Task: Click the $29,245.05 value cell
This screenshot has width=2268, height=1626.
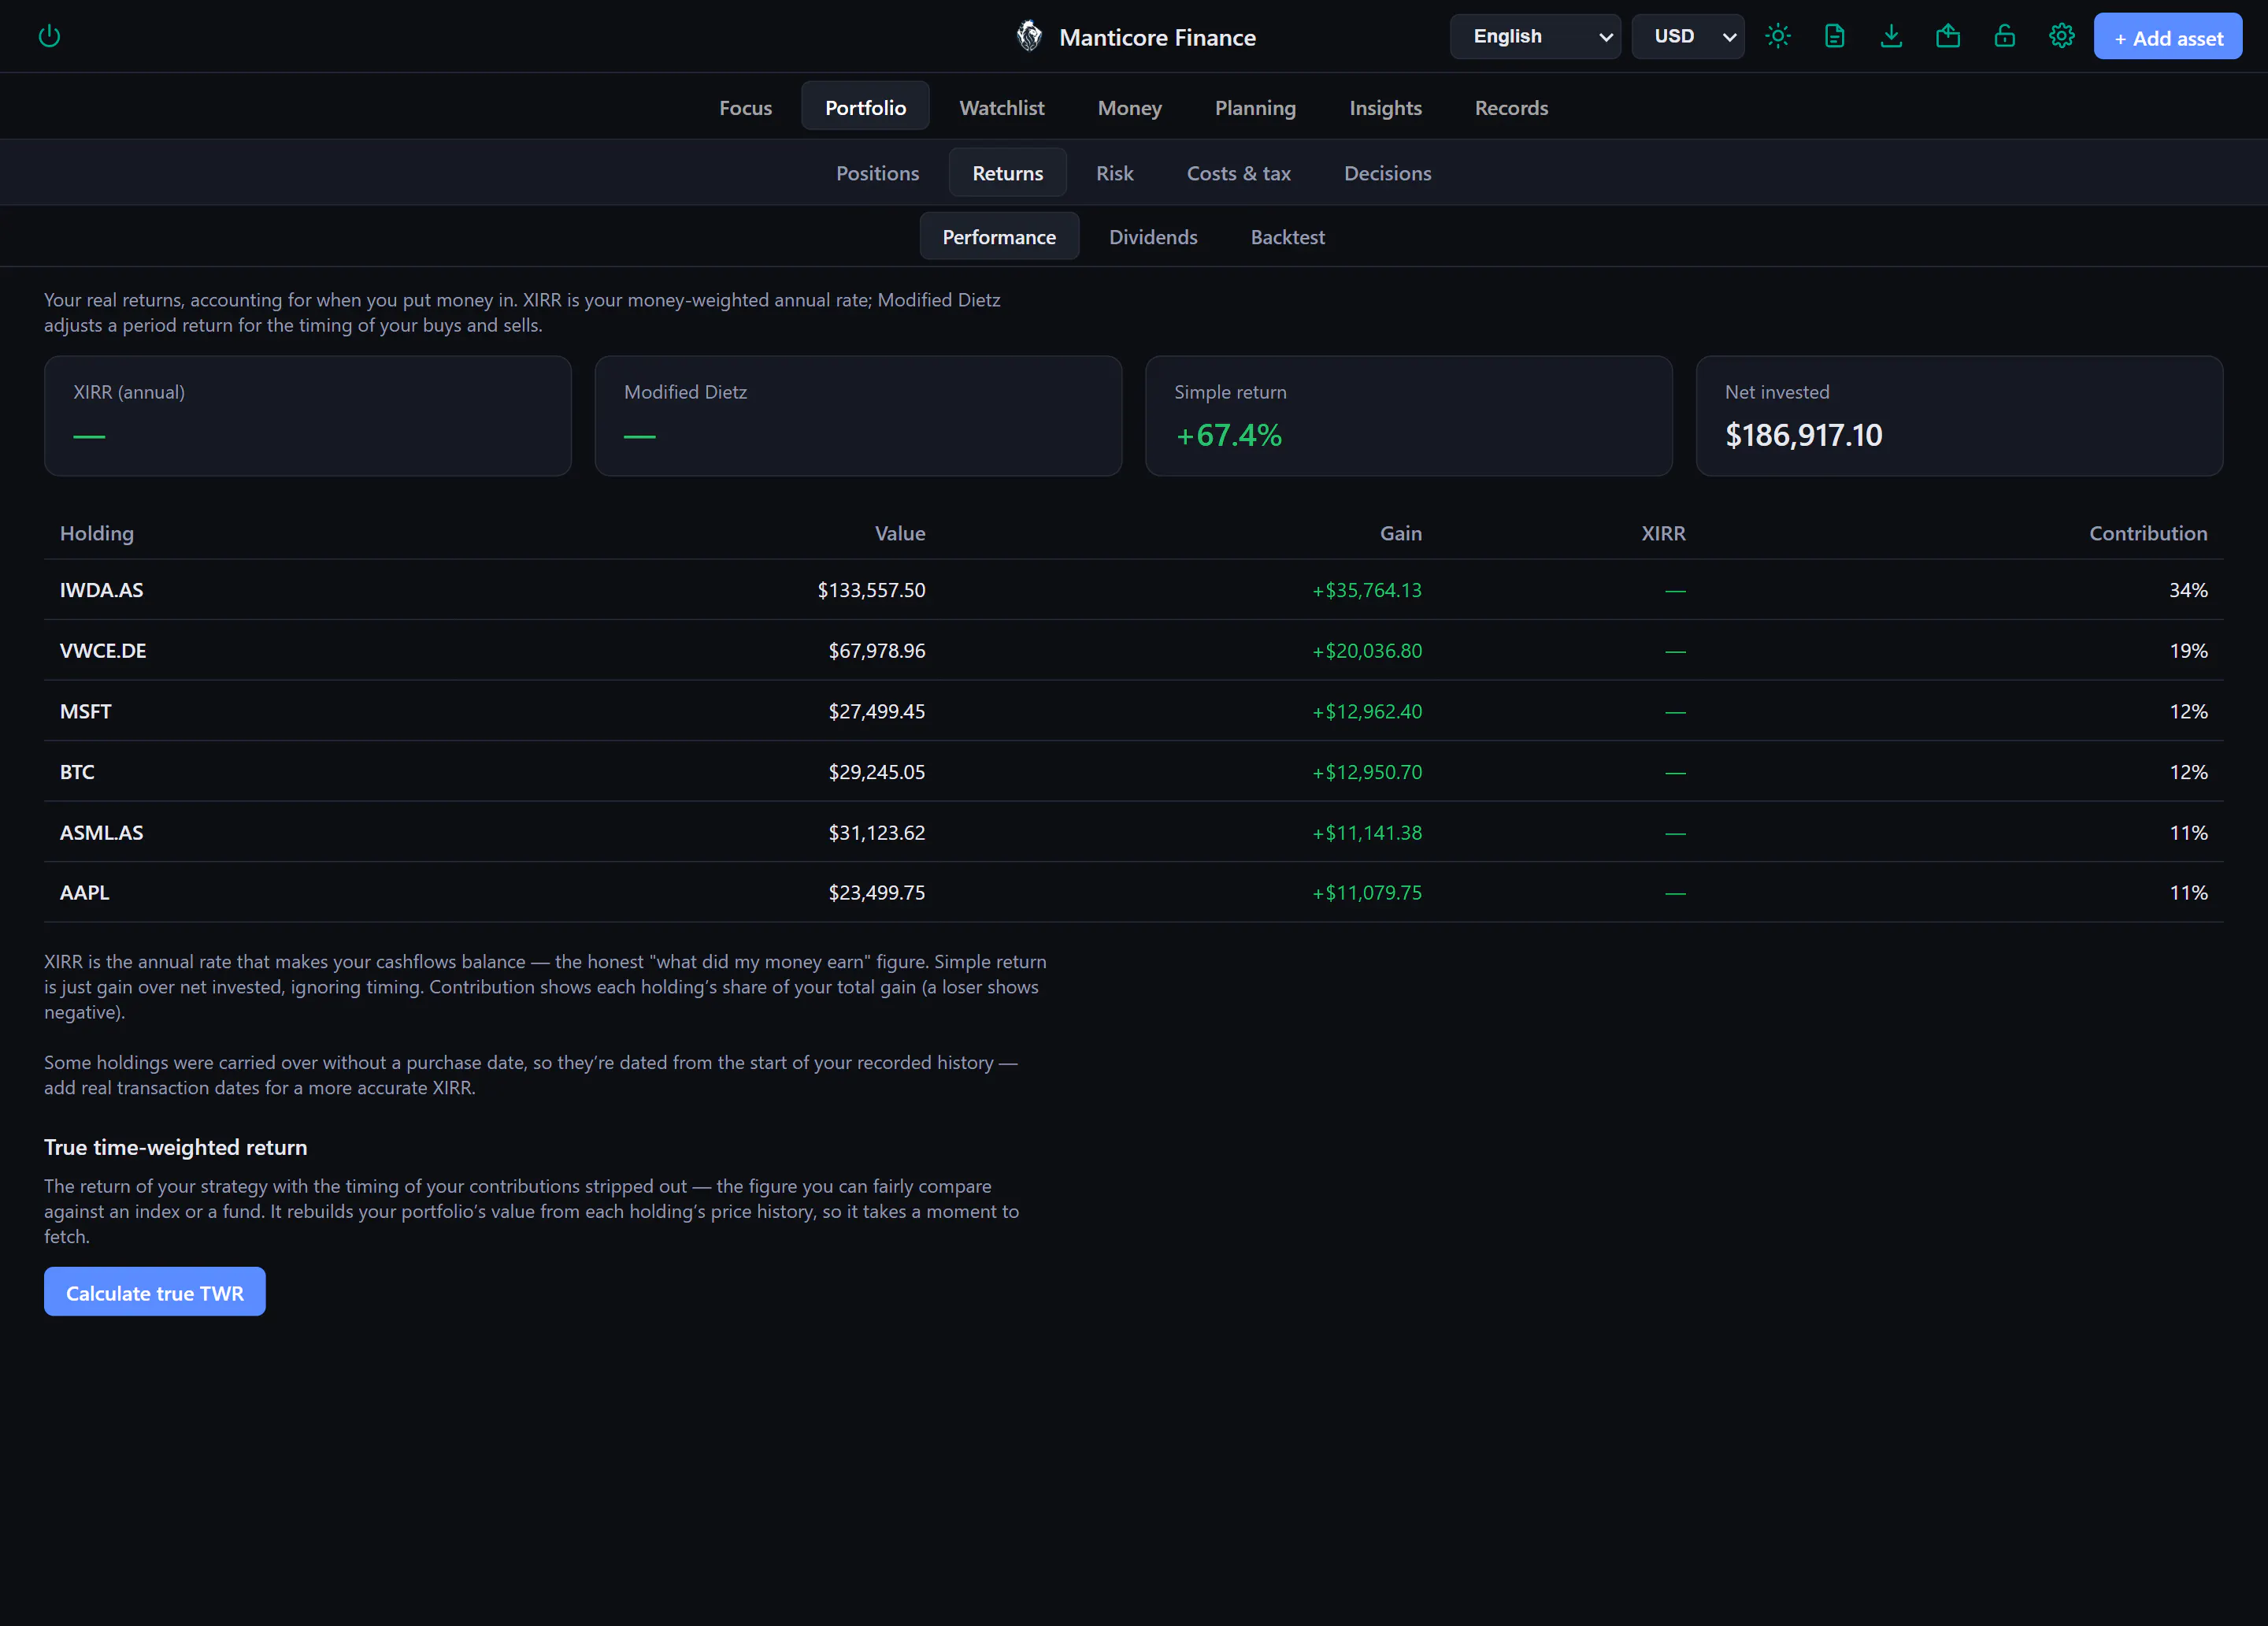Action: point(877,771)
